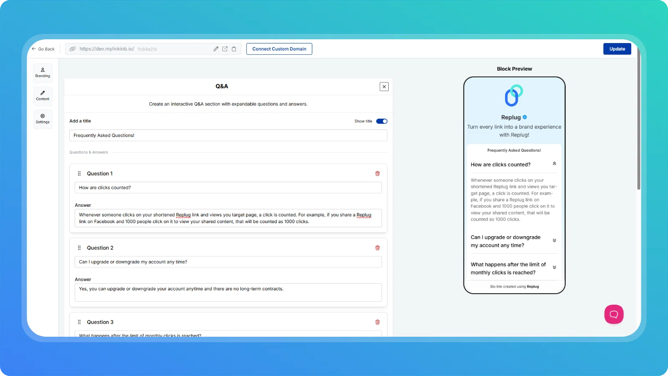668x376 pixels.
Task: Collapse the 'How are clicks counted?' preview answer
Action: point(554,164)
